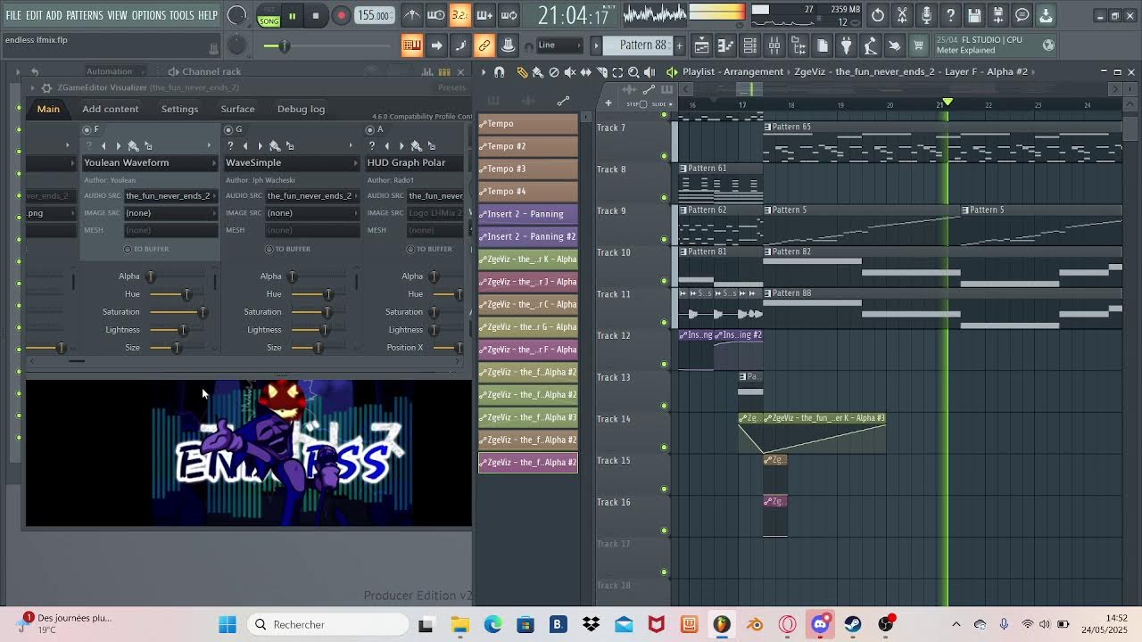
Task: Add new pattern with plus button
Action: click(679, 45)
